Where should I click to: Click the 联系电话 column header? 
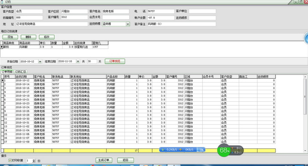61,77
